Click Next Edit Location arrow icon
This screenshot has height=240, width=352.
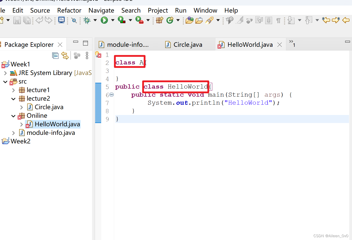(336, 20)
